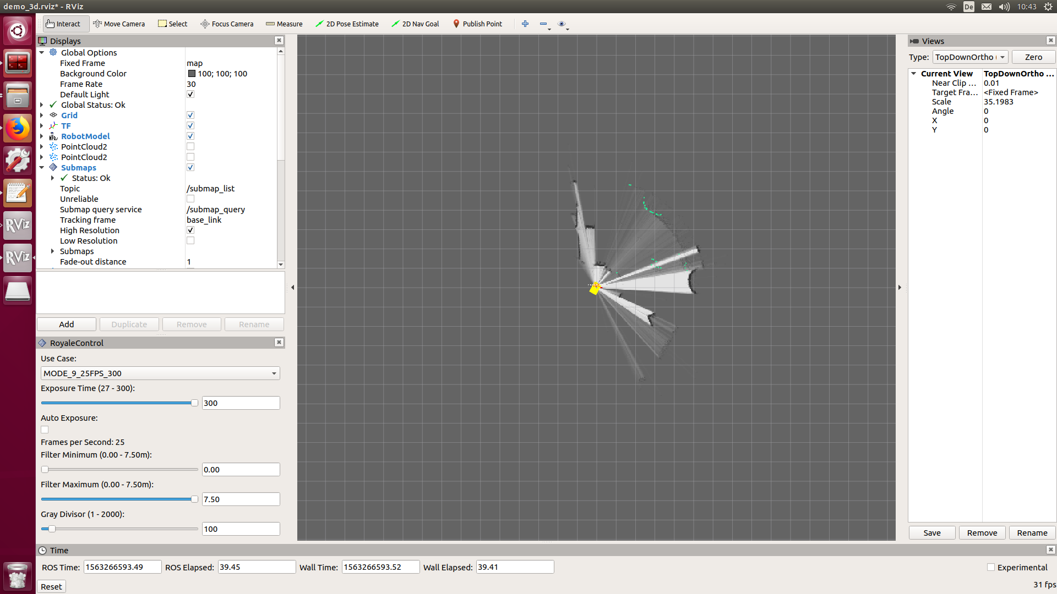The height and width of the screenshot is (594, 1057).
Task: Click the minus remove-tool icon
Action: (543, 24)
